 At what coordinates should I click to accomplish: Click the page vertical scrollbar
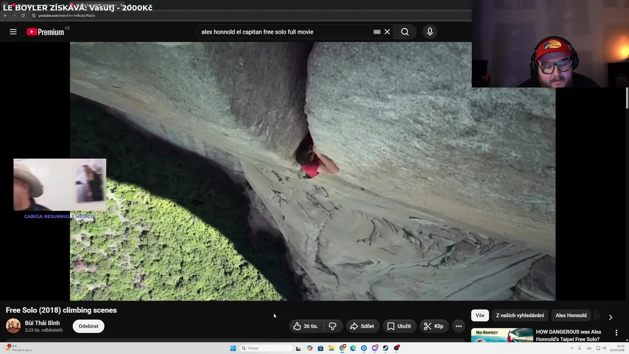coord(627,98)
